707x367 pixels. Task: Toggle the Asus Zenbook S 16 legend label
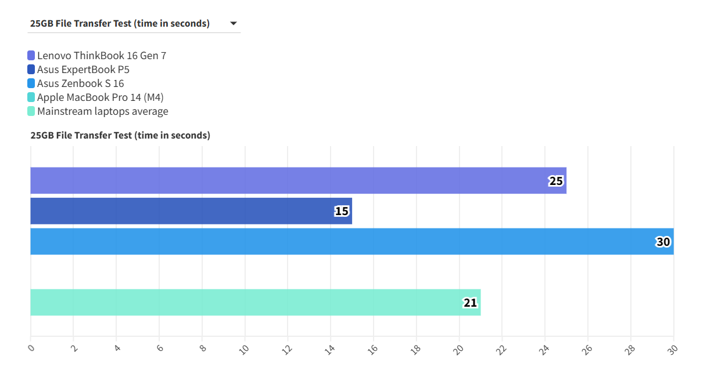coord(80,83)
